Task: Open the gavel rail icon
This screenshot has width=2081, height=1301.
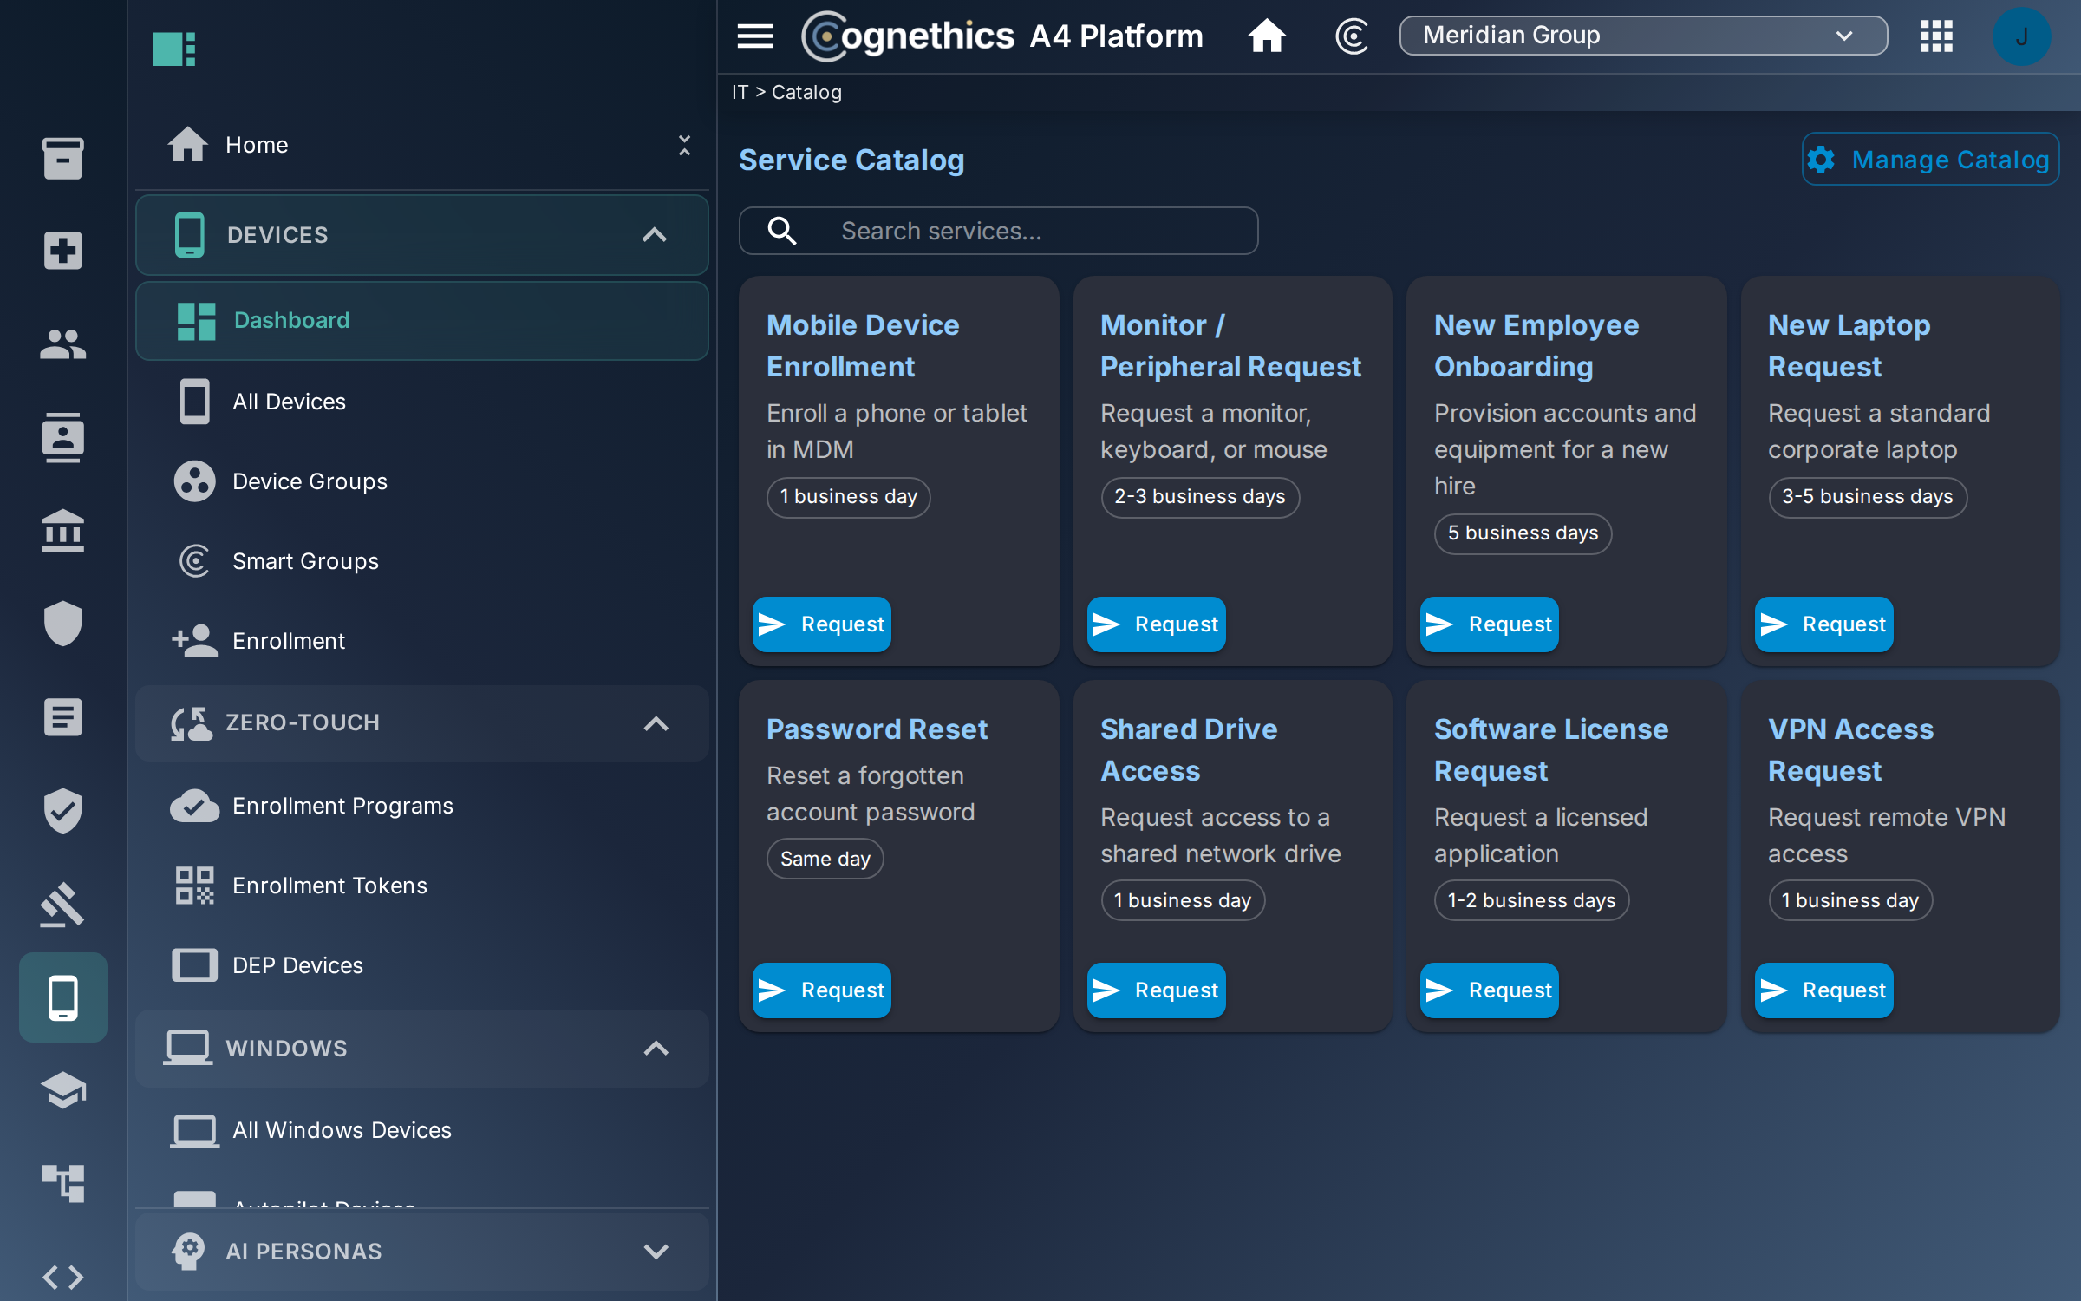Action: [62, 904]
